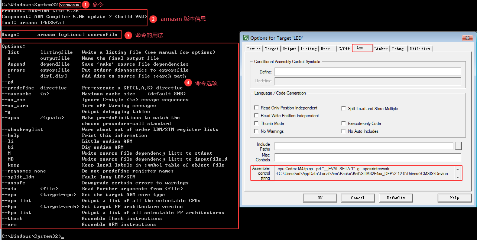Click the Keil icon in Options dialog title

pyautogui.click(x=246, y=38)
